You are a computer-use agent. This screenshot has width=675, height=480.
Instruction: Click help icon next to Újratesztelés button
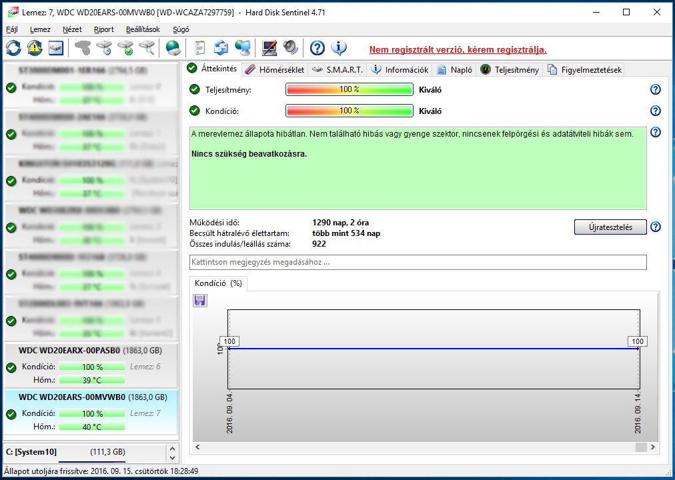655,227
